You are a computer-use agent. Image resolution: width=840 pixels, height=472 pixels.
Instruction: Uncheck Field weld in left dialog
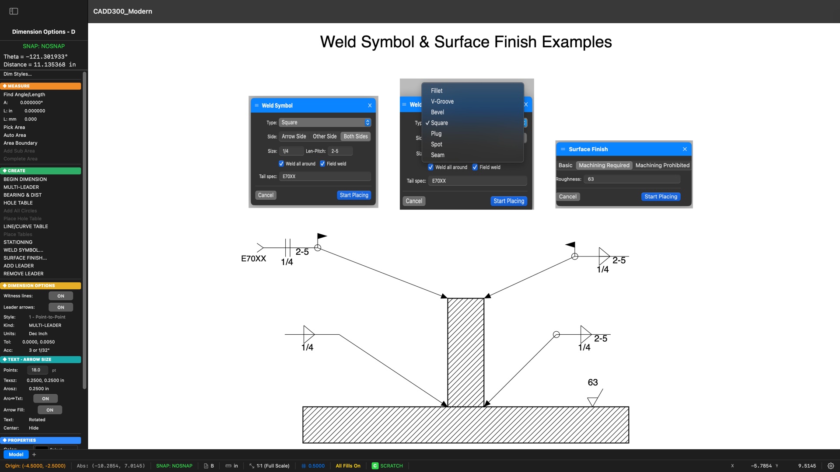pyautogui.click(x=322, y=164)
